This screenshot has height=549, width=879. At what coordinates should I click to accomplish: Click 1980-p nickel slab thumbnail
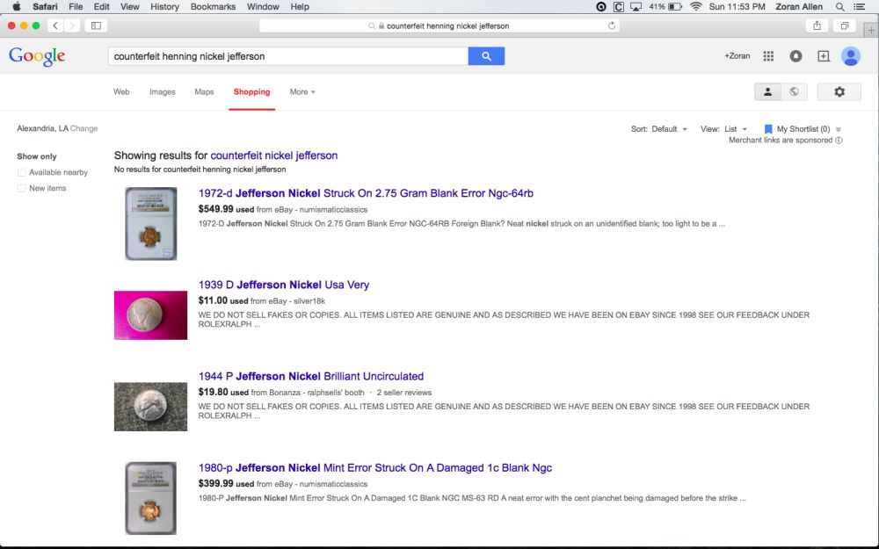pos(151,498)
